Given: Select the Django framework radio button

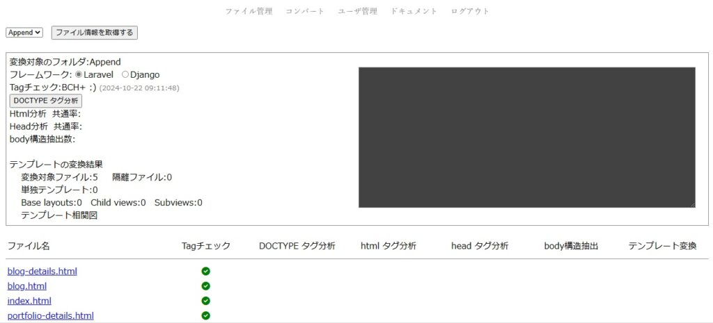Looking at the screenshot, I should point(125,74).
